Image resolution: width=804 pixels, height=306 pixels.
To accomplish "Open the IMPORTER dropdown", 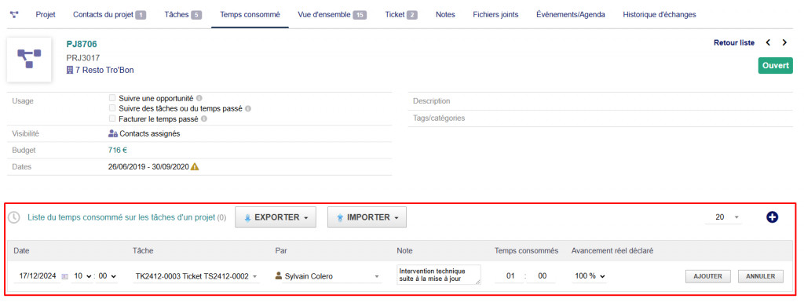I will 367,217.
